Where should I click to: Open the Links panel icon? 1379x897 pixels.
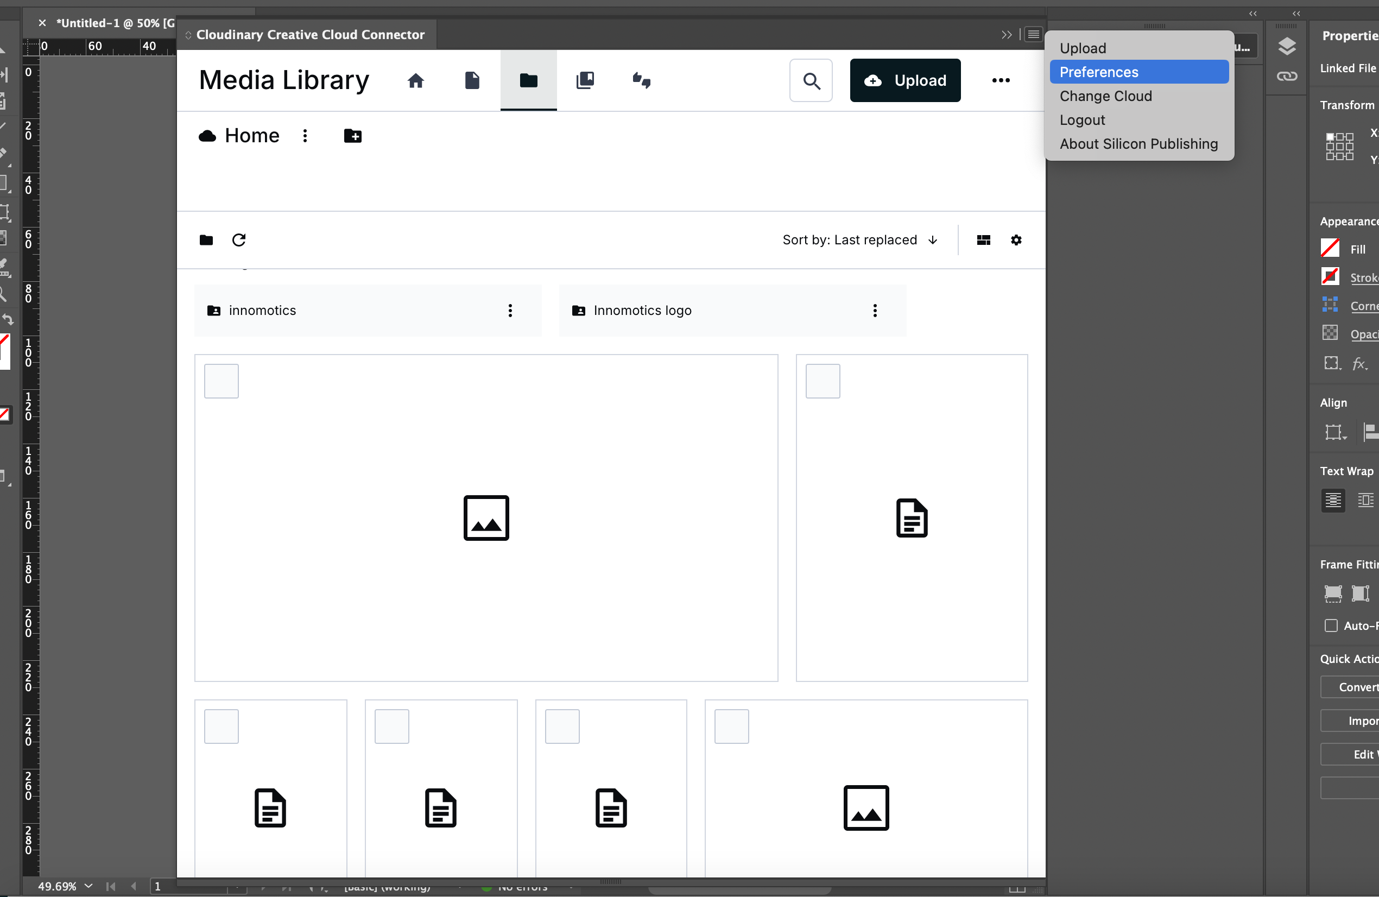point(1287,77)
